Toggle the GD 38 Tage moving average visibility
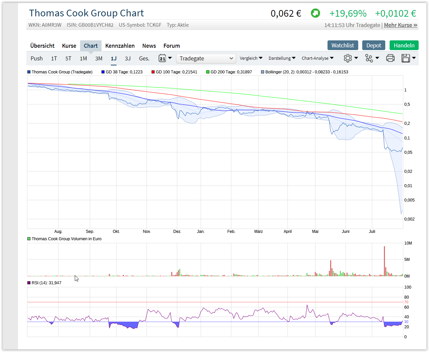Image resolution: width=429 pixels, height=352 pixels. click(x=102, y=72)
